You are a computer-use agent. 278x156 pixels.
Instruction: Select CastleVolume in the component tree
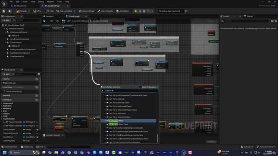coord(16,42)
